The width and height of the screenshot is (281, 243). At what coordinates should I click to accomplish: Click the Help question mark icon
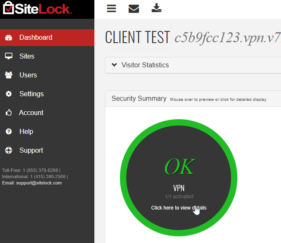pos(8,131)
